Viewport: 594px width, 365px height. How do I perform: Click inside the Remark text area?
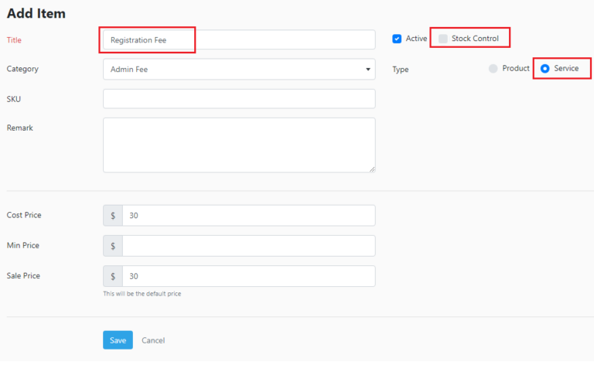(239, 145)
